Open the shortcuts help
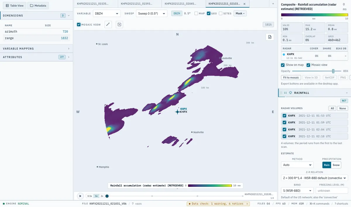The image size is (351, 207). [x=341, y=204]
